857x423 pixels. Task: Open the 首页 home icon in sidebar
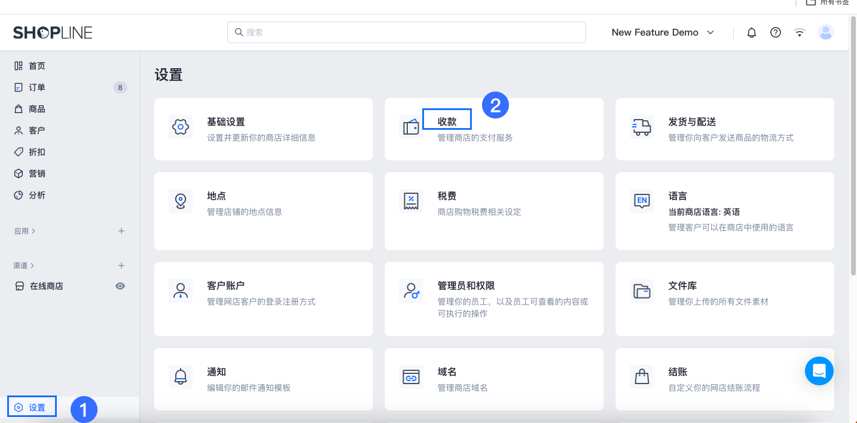coord(19,66)
